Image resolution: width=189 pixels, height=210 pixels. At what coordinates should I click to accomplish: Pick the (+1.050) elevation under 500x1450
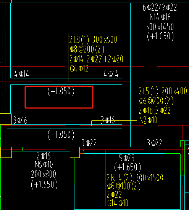160,36
